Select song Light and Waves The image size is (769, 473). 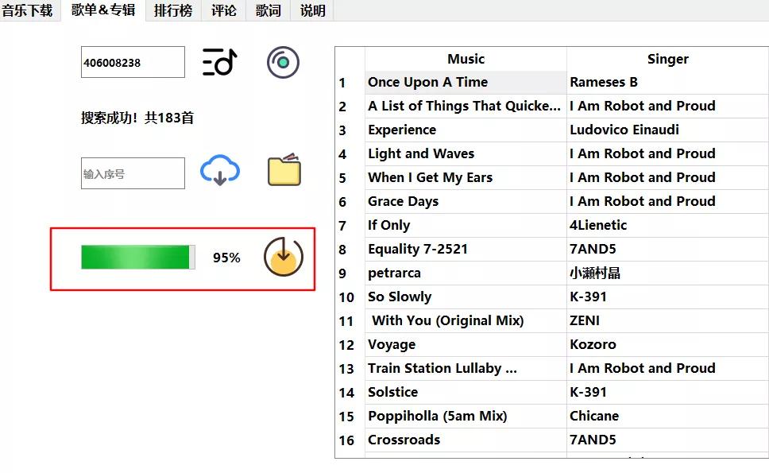point(466,153)
